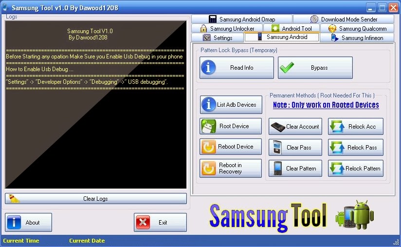Open the About dialog button

[28, 223]
